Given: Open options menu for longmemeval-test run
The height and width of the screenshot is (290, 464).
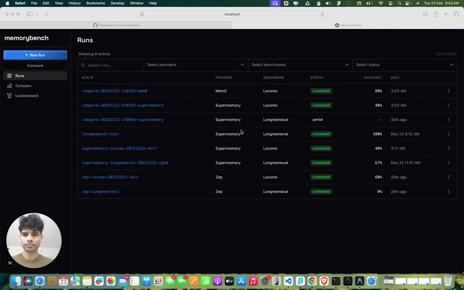Looking at the screenshot, I should coord(449,134).
